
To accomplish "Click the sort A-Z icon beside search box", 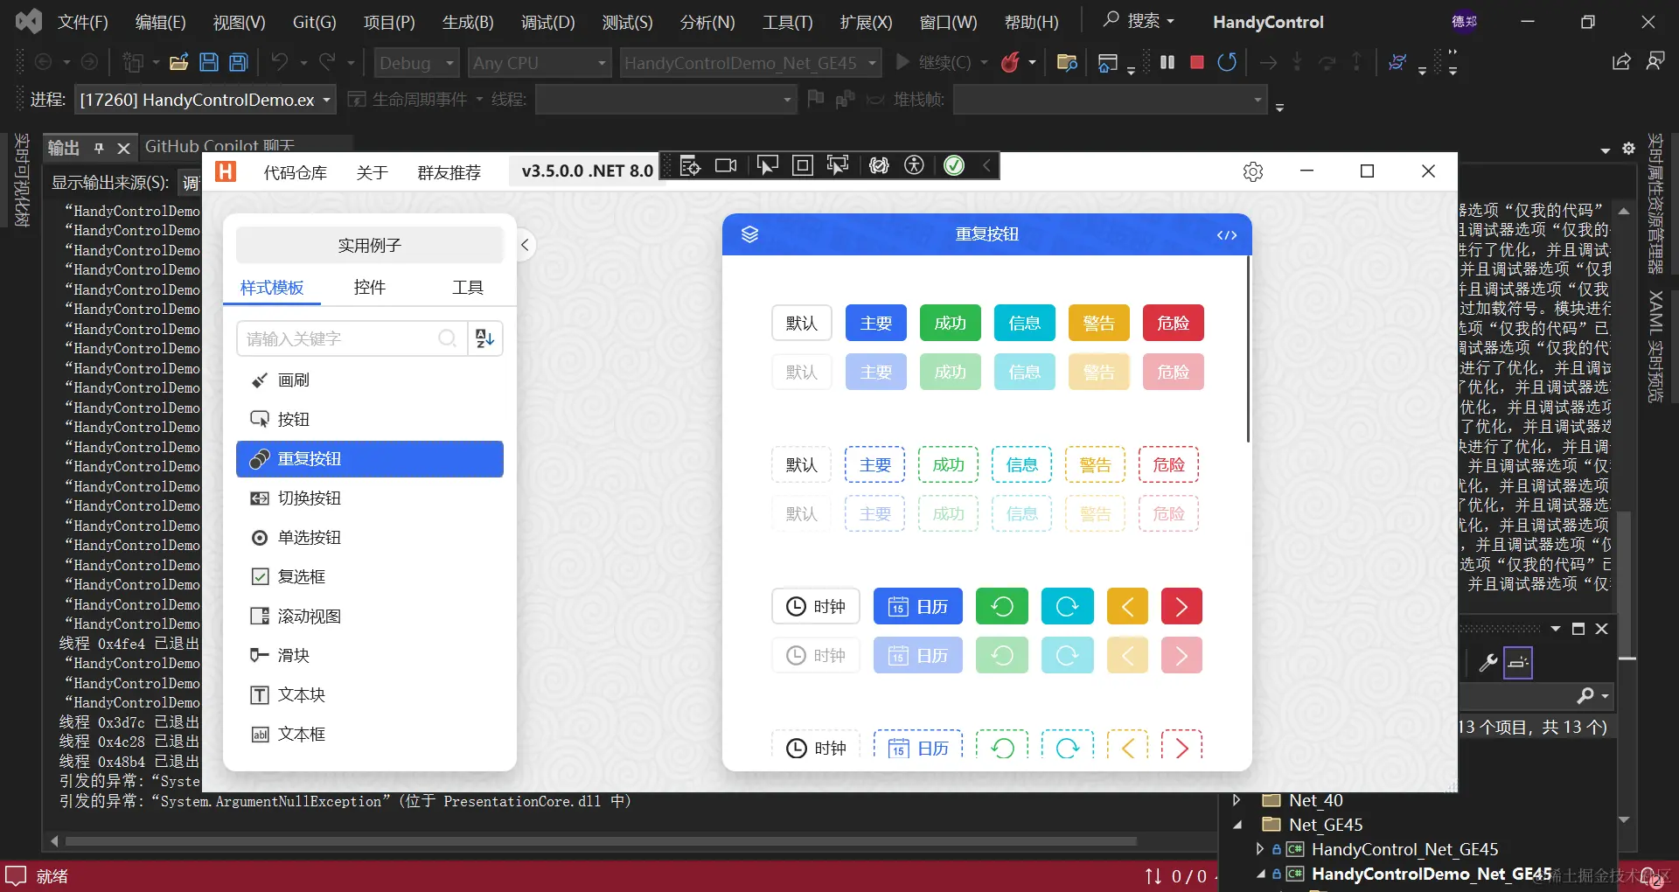I will pos(485,338).
